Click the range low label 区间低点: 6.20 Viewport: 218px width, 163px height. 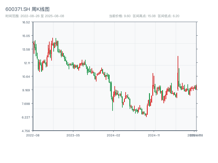pyautogui.click(x=168, y=16)
